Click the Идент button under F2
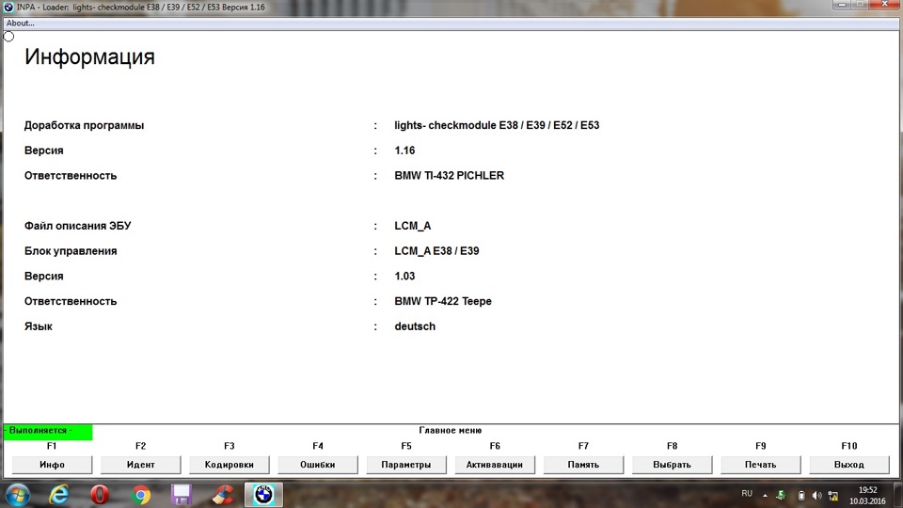Screen dimensions: 903x508 140,465
